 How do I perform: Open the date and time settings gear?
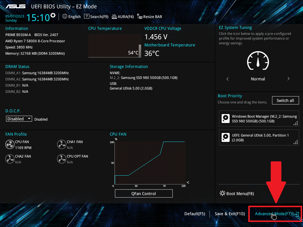point(53,15)
